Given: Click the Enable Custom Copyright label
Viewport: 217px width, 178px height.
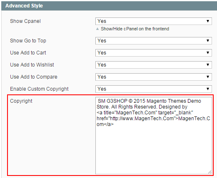Looking at the screenshot, I should [39, 89].
